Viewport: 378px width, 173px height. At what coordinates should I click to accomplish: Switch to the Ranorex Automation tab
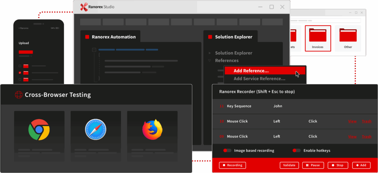[x=110, y=37]
